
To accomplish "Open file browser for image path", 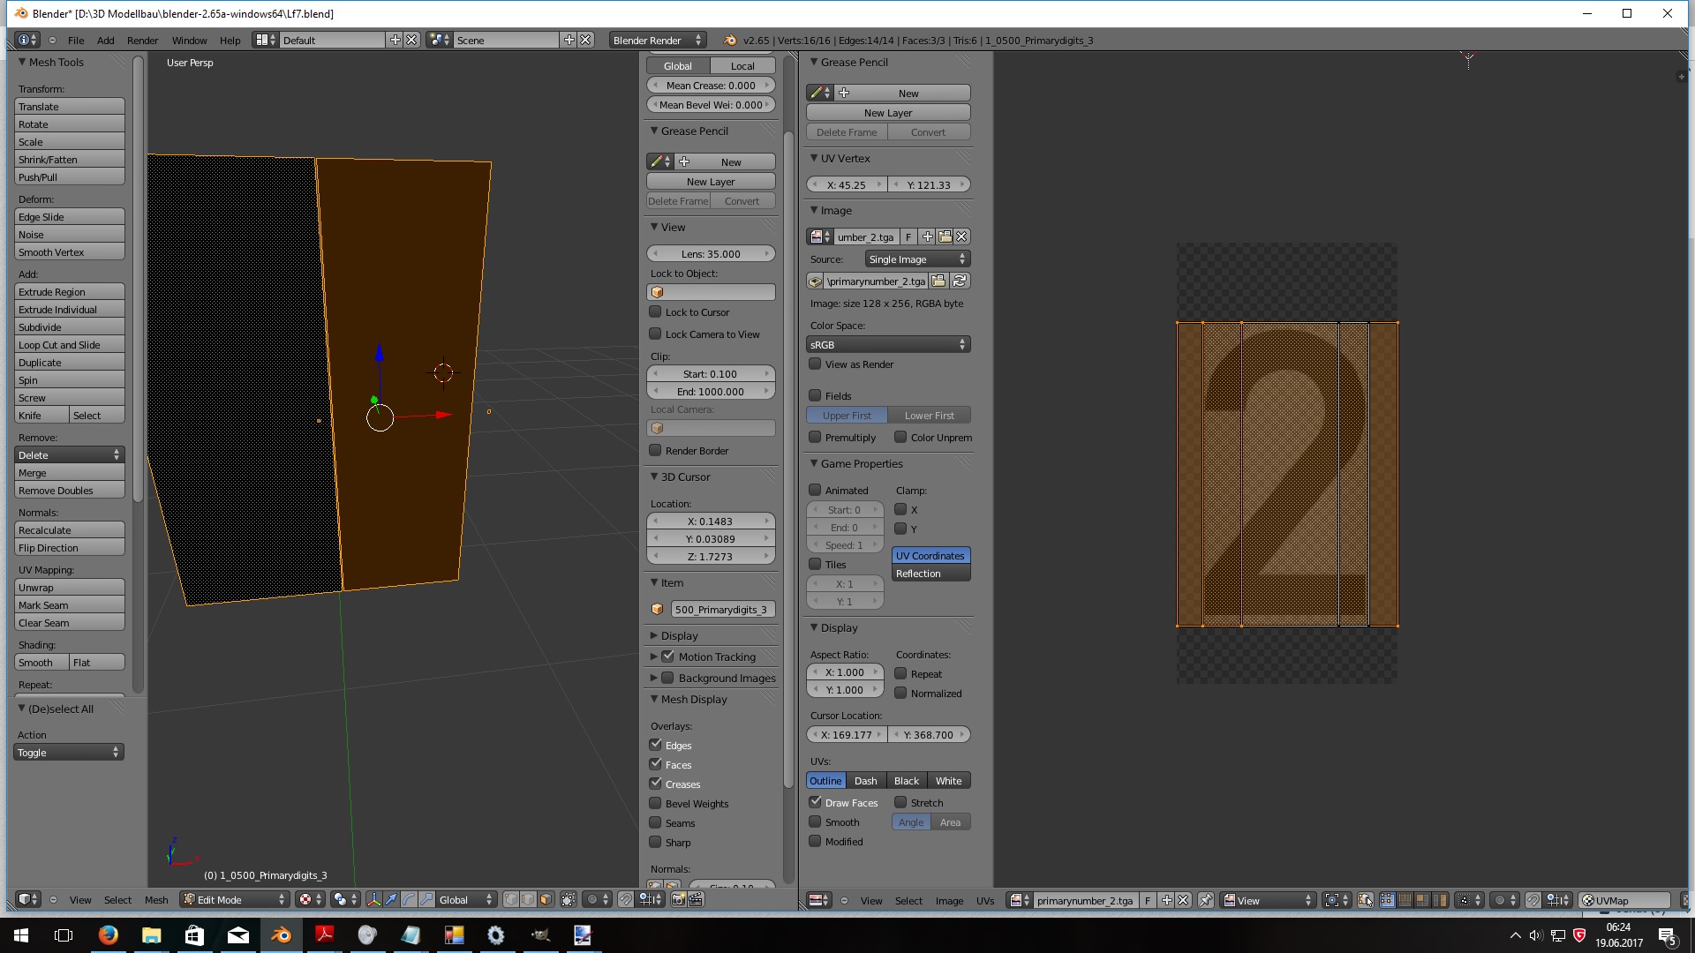I will click(x=939, y=281).
